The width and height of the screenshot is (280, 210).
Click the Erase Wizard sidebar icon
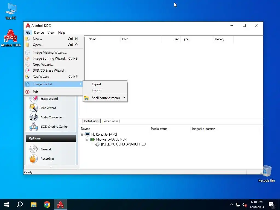tap(34, 99)
